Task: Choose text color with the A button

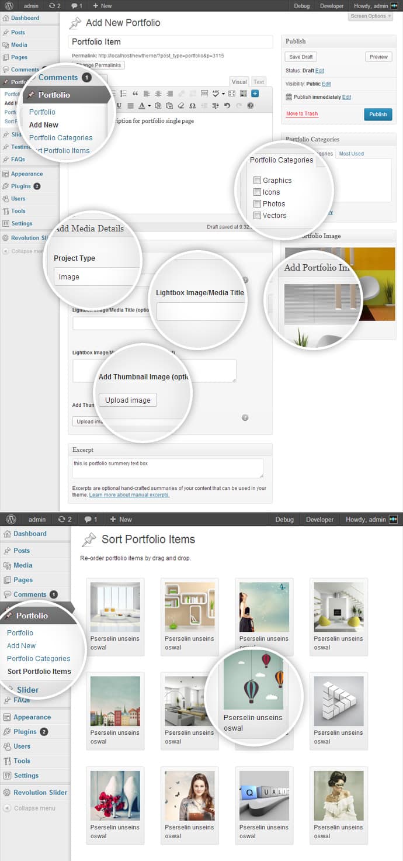Action: (x=141, y=106)
